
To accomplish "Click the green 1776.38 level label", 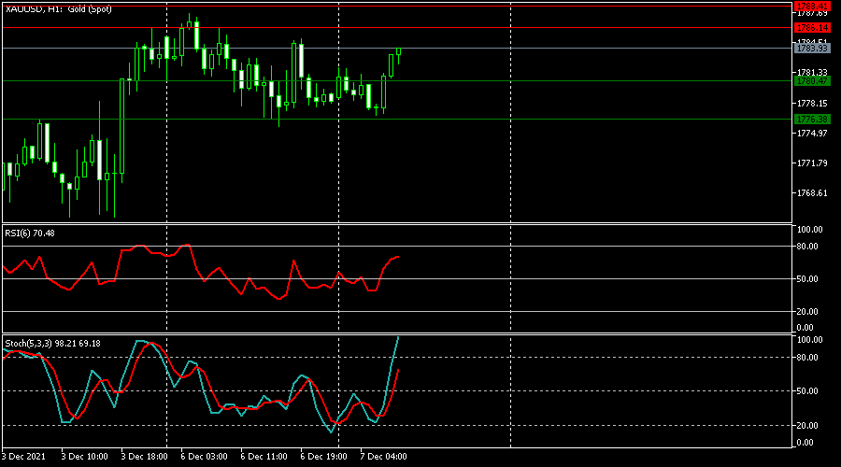I will point(812,119).
